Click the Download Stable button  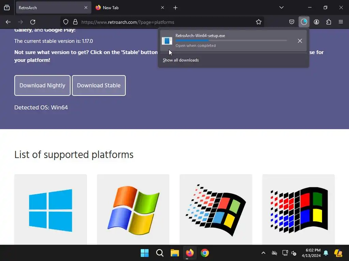point(99,85)
